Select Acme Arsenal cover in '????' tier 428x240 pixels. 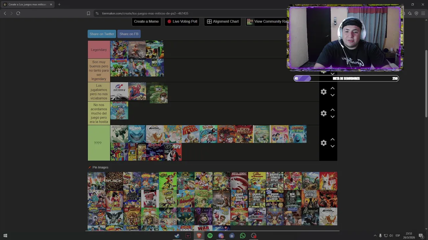tap(244, 134)
